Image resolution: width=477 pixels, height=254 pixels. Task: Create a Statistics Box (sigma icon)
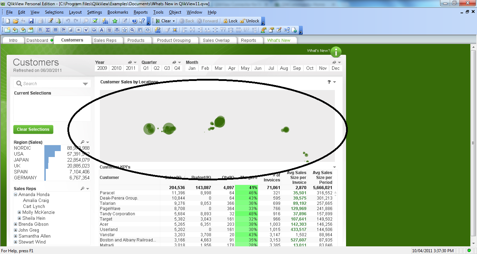click(x=48, y=30)
